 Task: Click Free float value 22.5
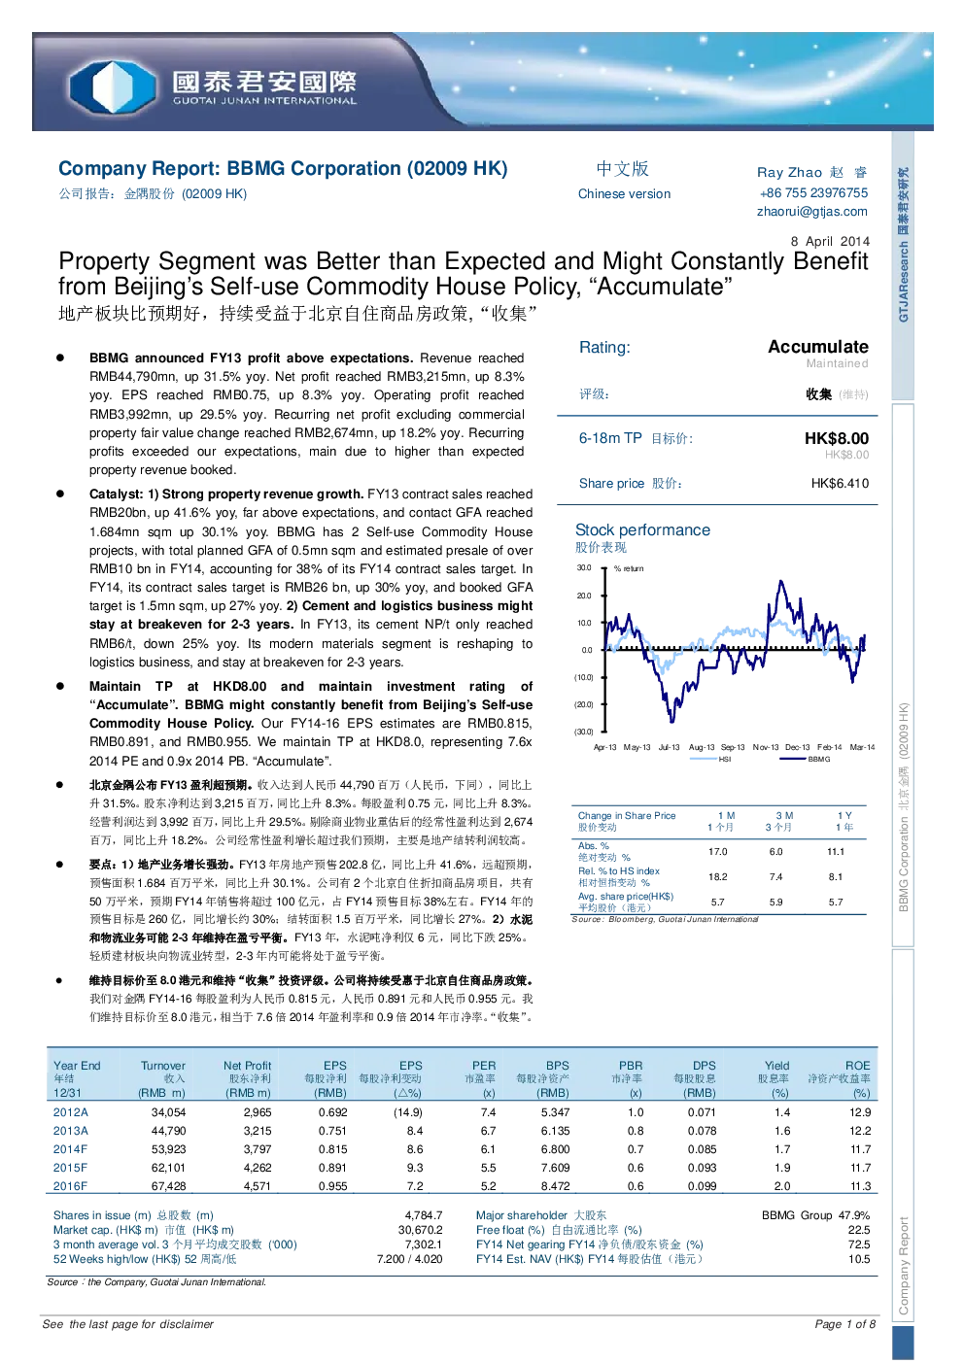tap(859, 1230)
